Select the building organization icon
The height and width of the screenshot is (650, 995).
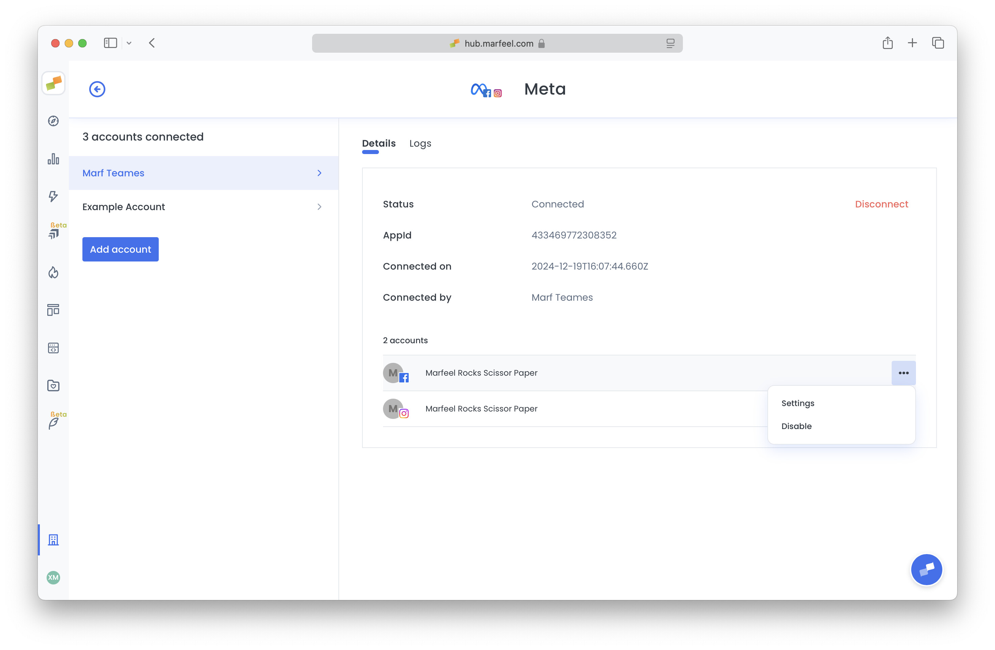tap(53, 540)
